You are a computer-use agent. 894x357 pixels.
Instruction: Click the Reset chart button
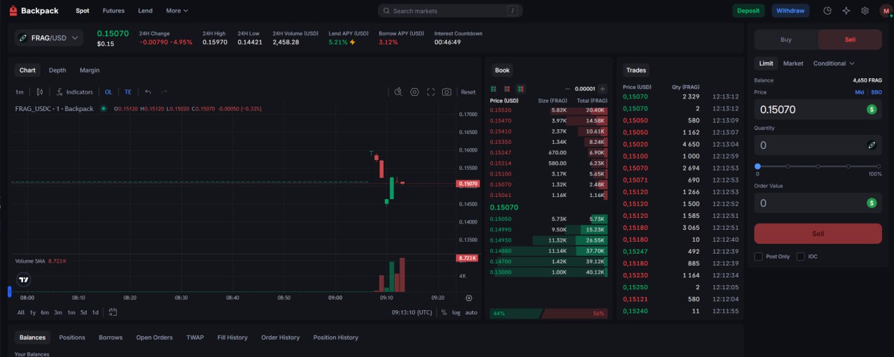tap(468, 92)
